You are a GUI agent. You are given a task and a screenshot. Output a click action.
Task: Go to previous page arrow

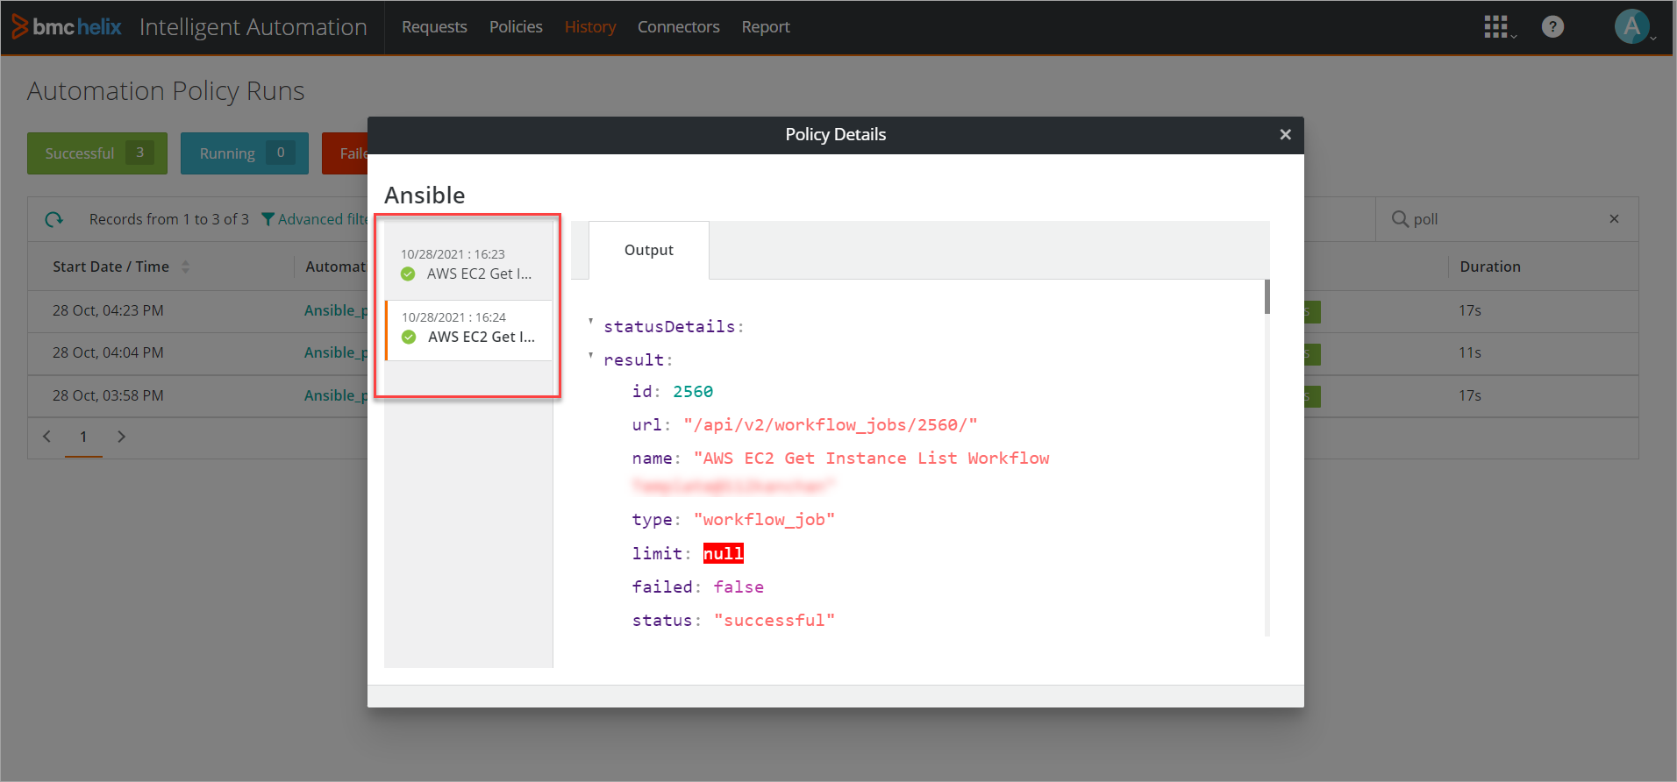(47, 437)
